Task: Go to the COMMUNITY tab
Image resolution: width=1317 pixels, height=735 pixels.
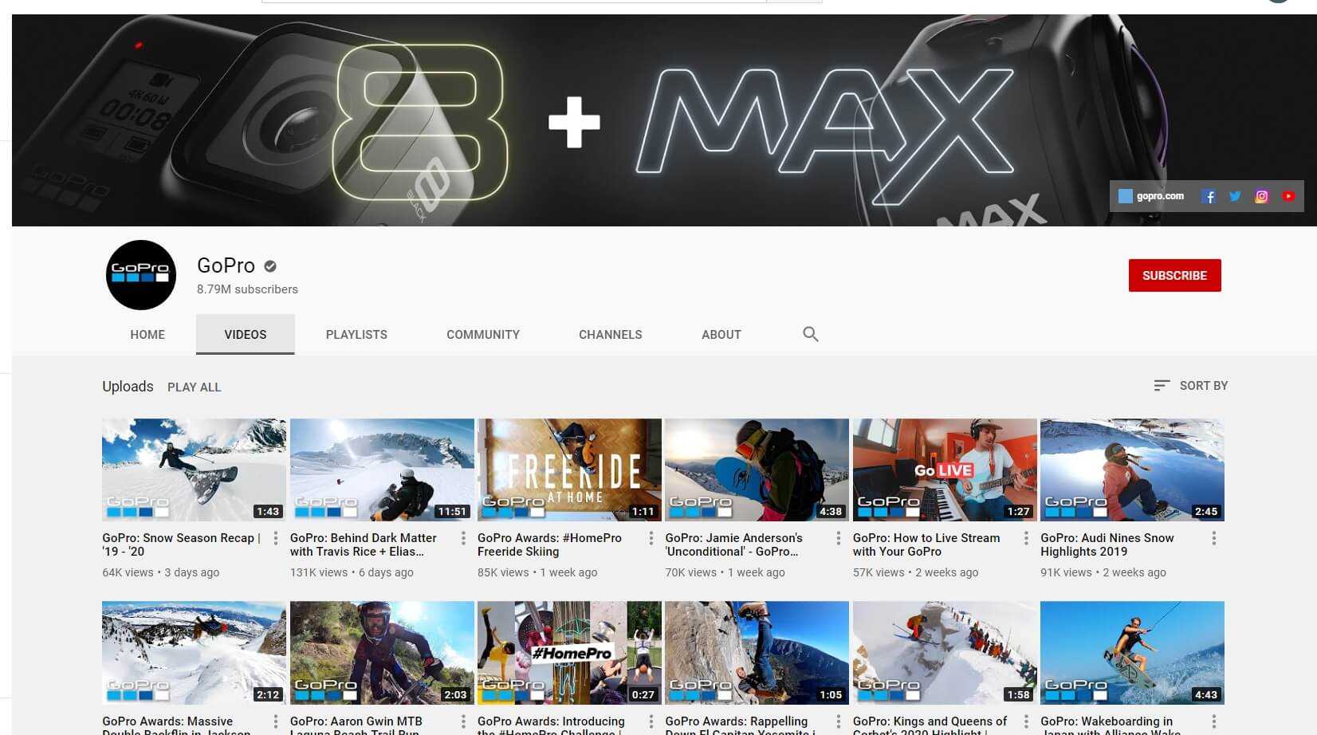Action: (x=483, y=335)
